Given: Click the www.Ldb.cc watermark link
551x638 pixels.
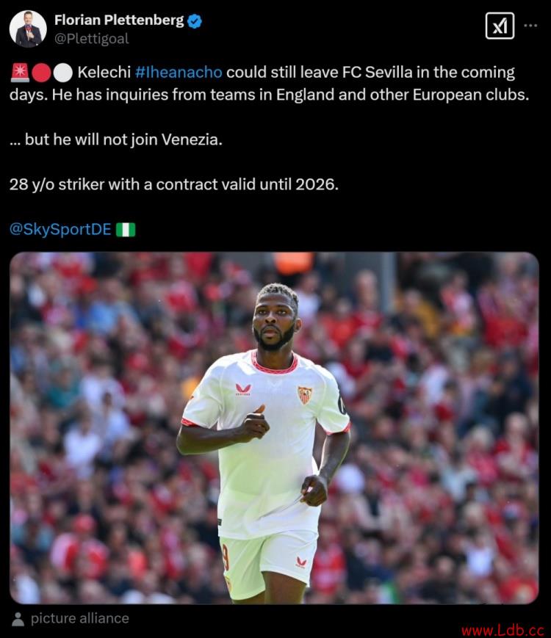Looking at the screenshot, I should (x=503, y=630).
